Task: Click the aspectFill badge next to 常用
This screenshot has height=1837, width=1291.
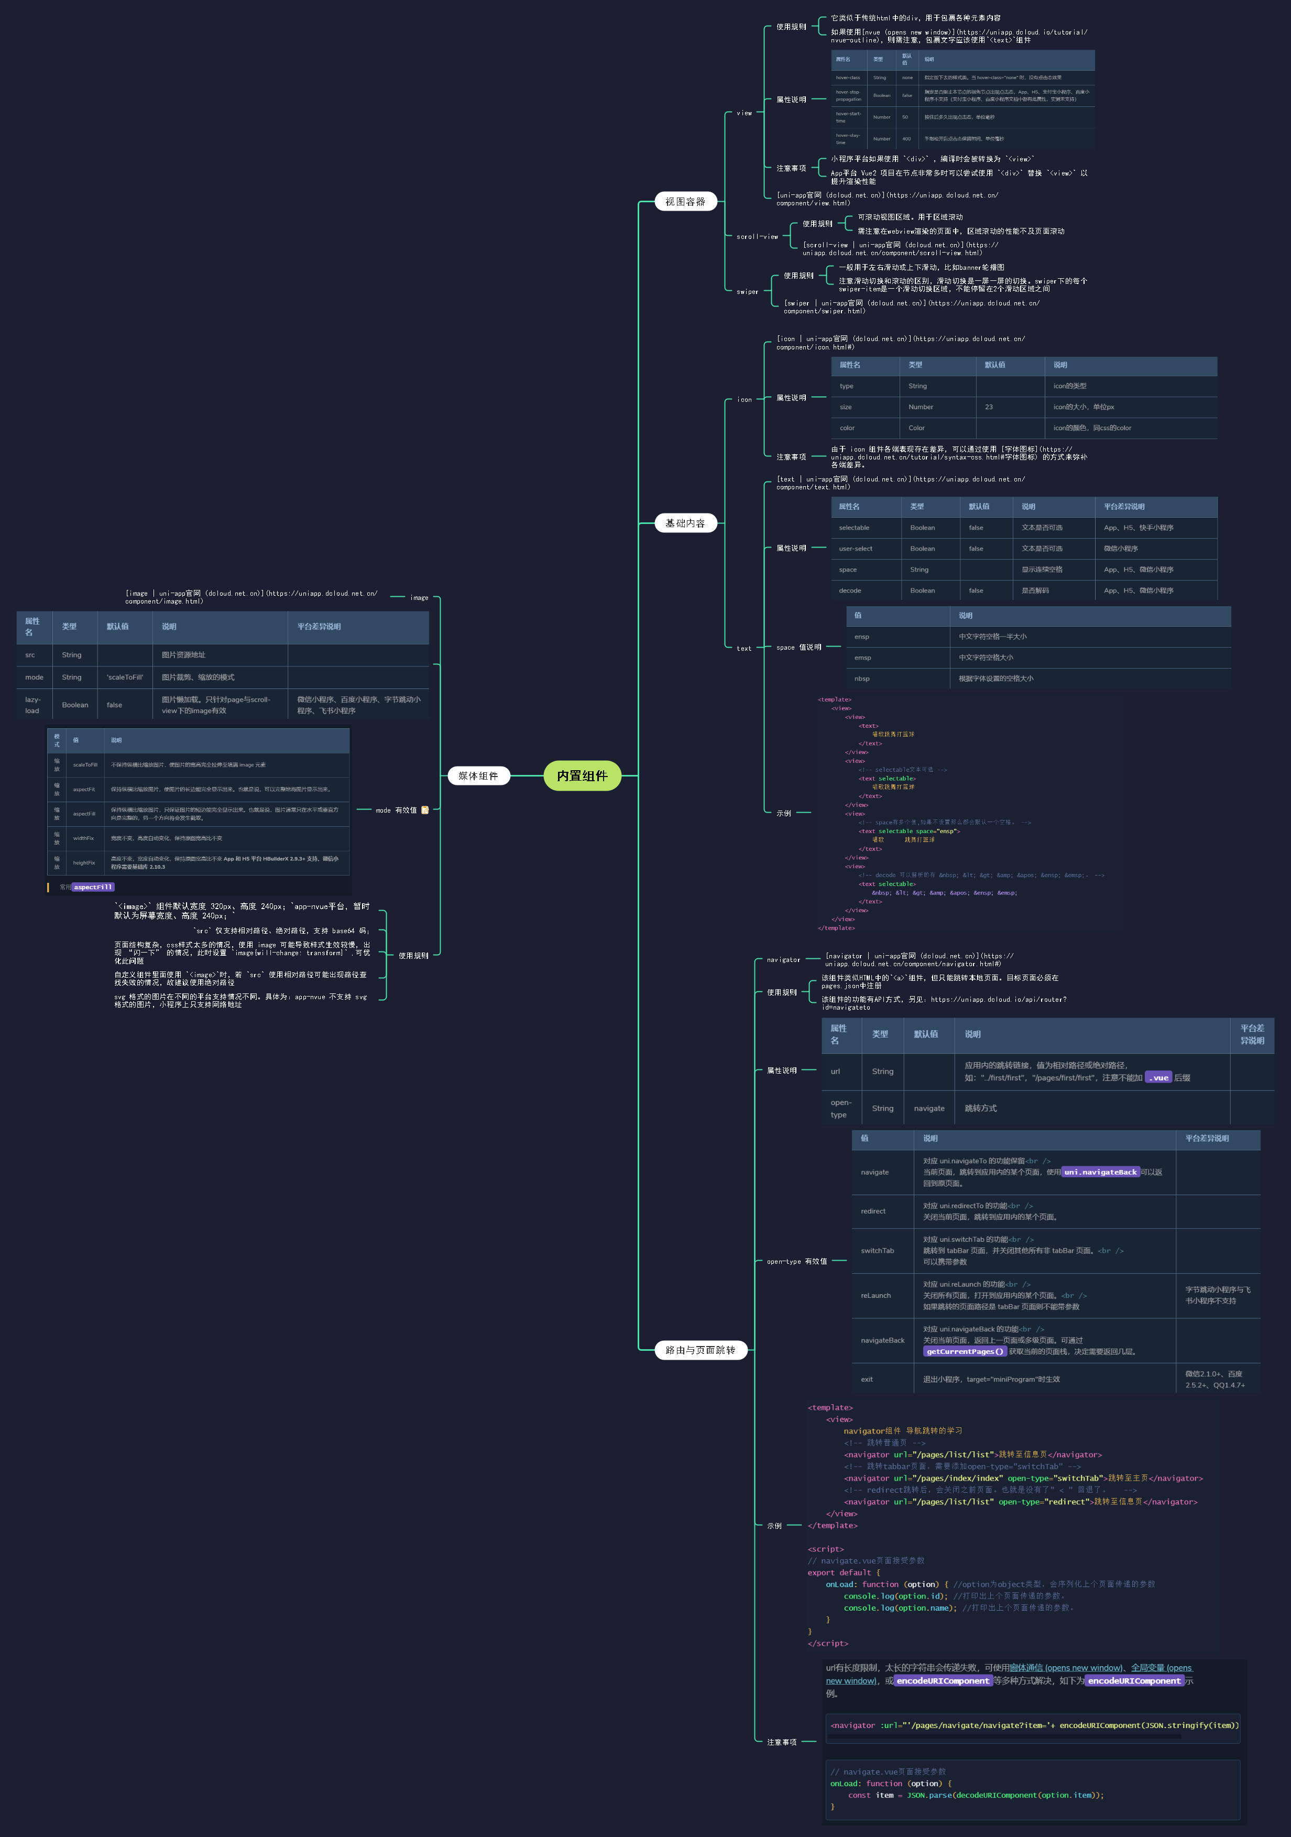Action: tap(93, 887)
